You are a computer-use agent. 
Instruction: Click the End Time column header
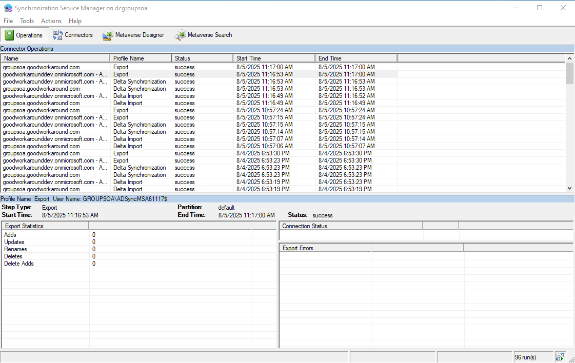point(356,58)
